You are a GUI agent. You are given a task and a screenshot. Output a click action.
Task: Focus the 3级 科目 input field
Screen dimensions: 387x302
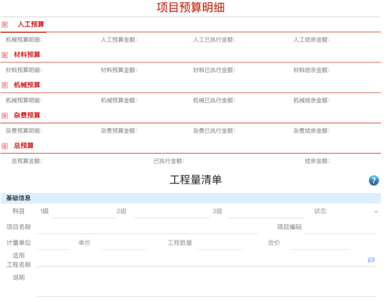click(266, 212)
